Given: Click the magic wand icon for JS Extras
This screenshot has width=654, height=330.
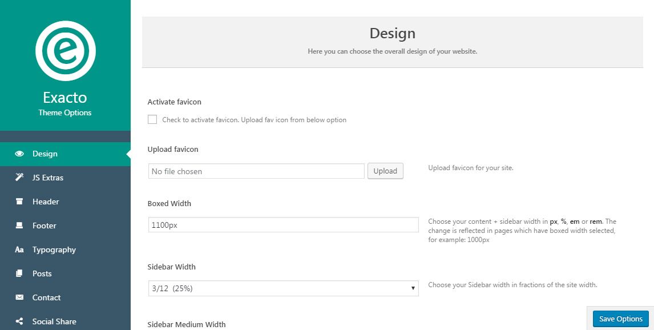Looking at the screenshot, I should [19, 178].
